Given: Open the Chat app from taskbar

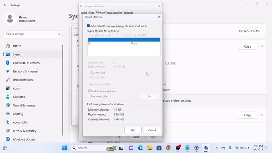Looking at the screenshot, I should (x=131, y=148).
